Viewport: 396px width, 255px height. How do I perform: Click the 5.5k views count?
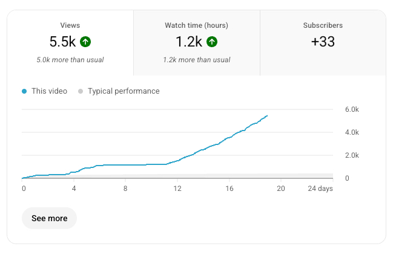click(x=63, y=42)
